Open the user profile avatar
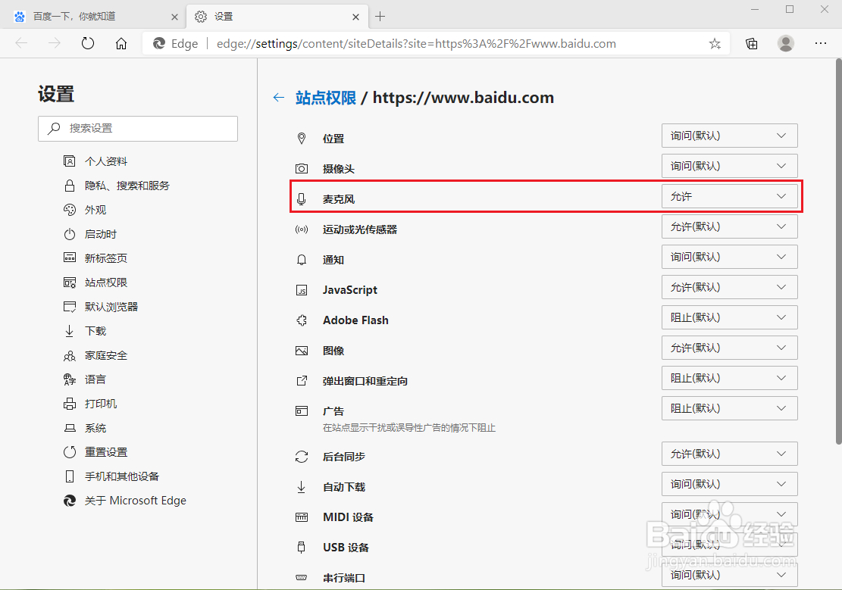 click(786, 43)
